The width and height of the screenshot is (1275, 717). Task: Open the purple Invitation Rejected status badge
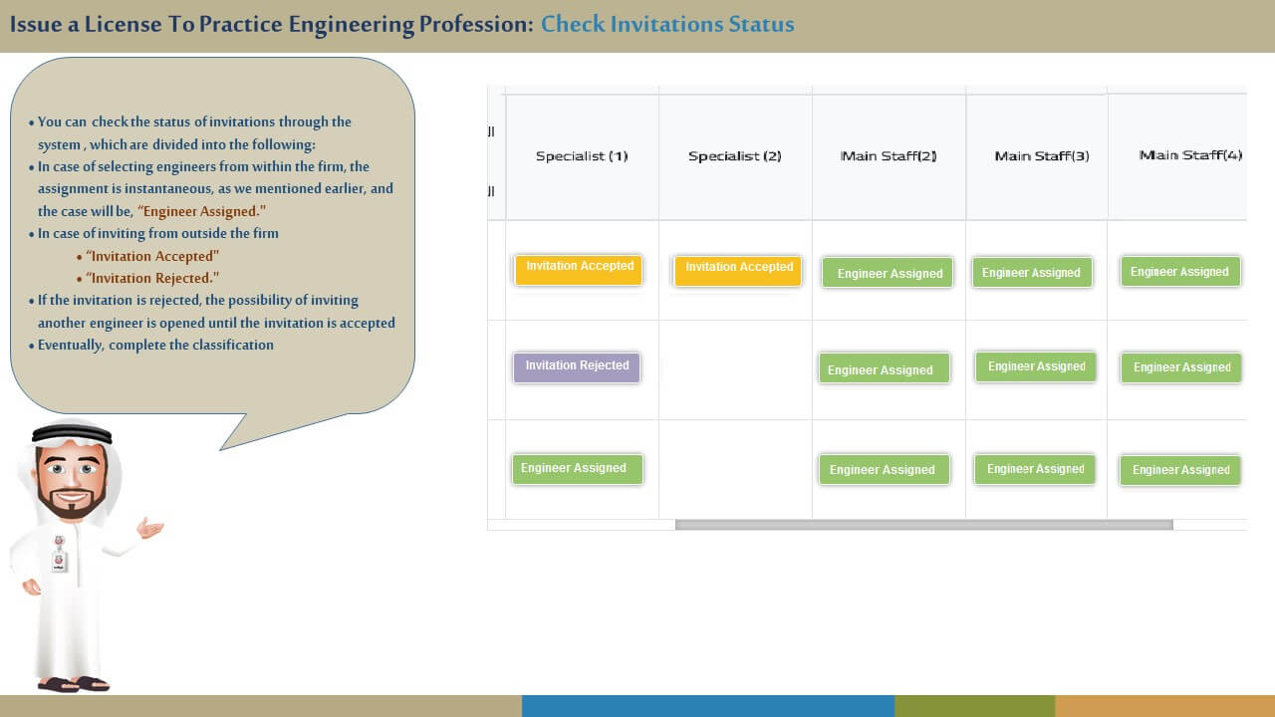point(577,367)
